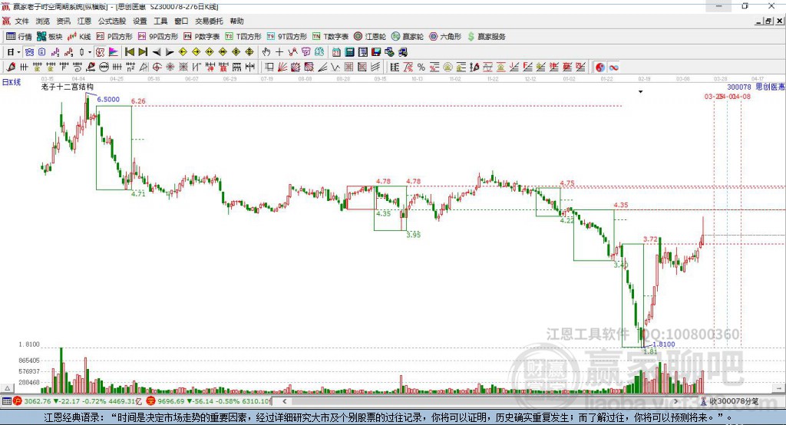Open the 帮助 menu
Image resolution: width=786 pixels, height=425 pixels.
pos(236,21)
